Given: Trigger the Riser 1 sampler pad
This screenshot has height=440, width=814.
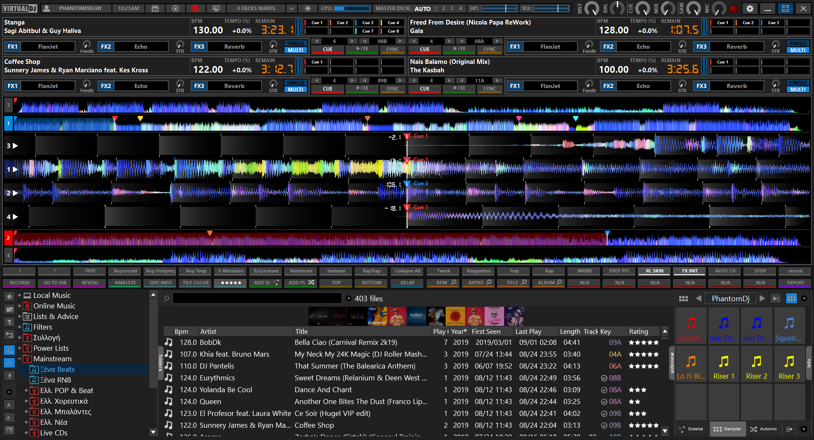Looking at the screenshot, I should tap(724, 364).
